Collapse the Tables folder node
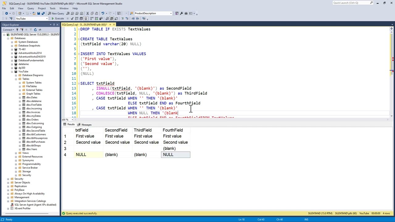395x222 pixels. point(16,79)
